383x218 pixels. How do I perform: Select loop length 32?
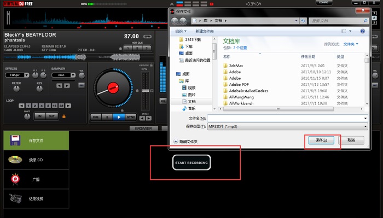(61, 105)
